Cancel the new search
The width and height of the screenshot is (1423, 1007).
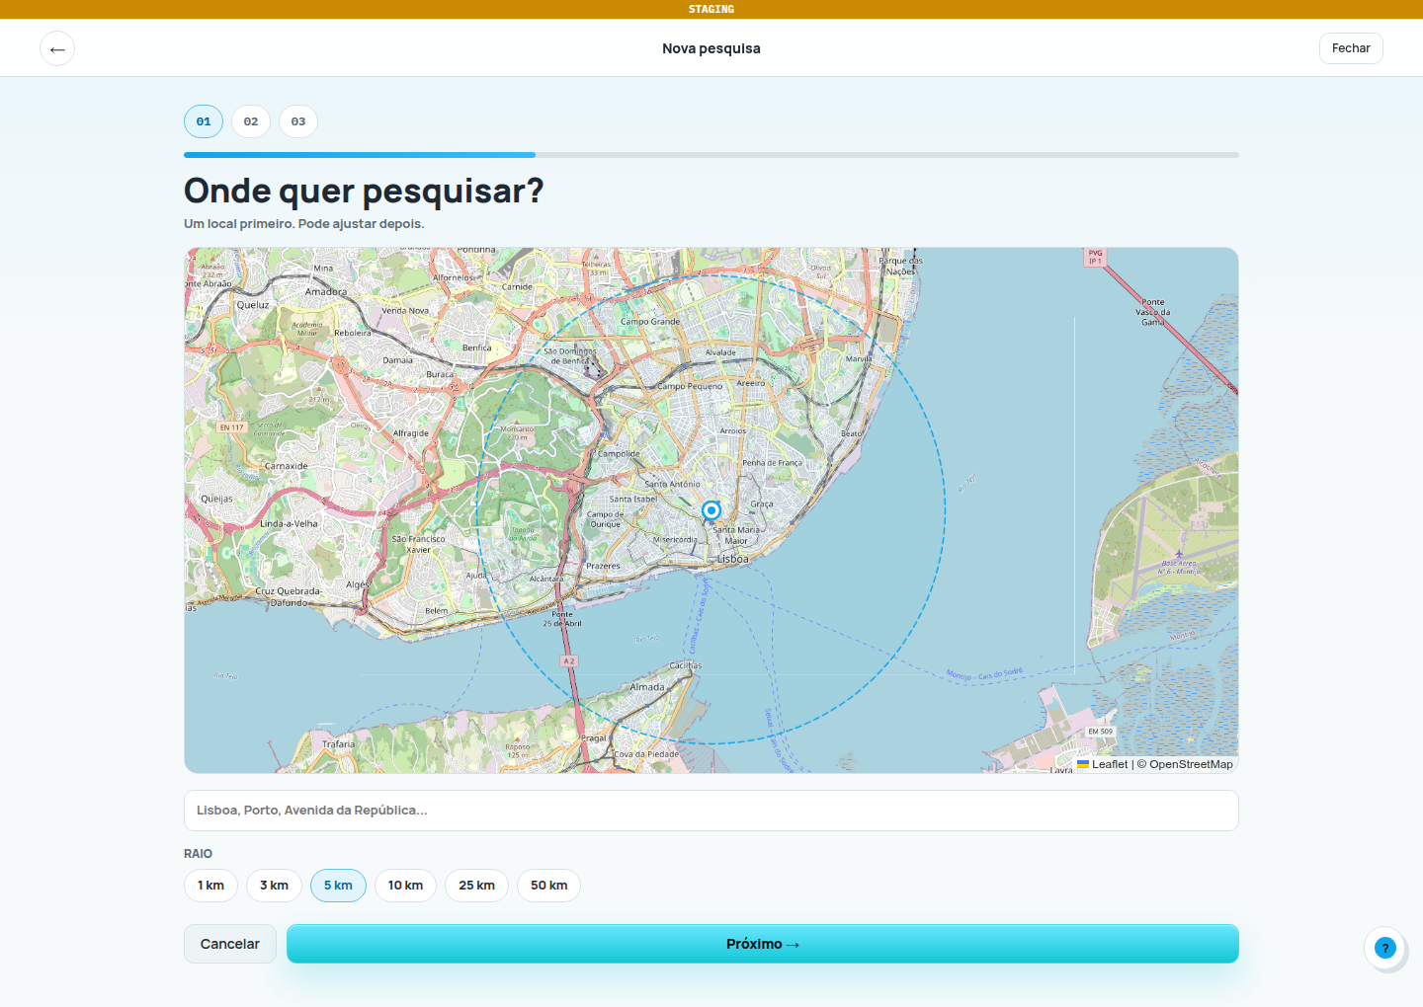pos(230,944)
